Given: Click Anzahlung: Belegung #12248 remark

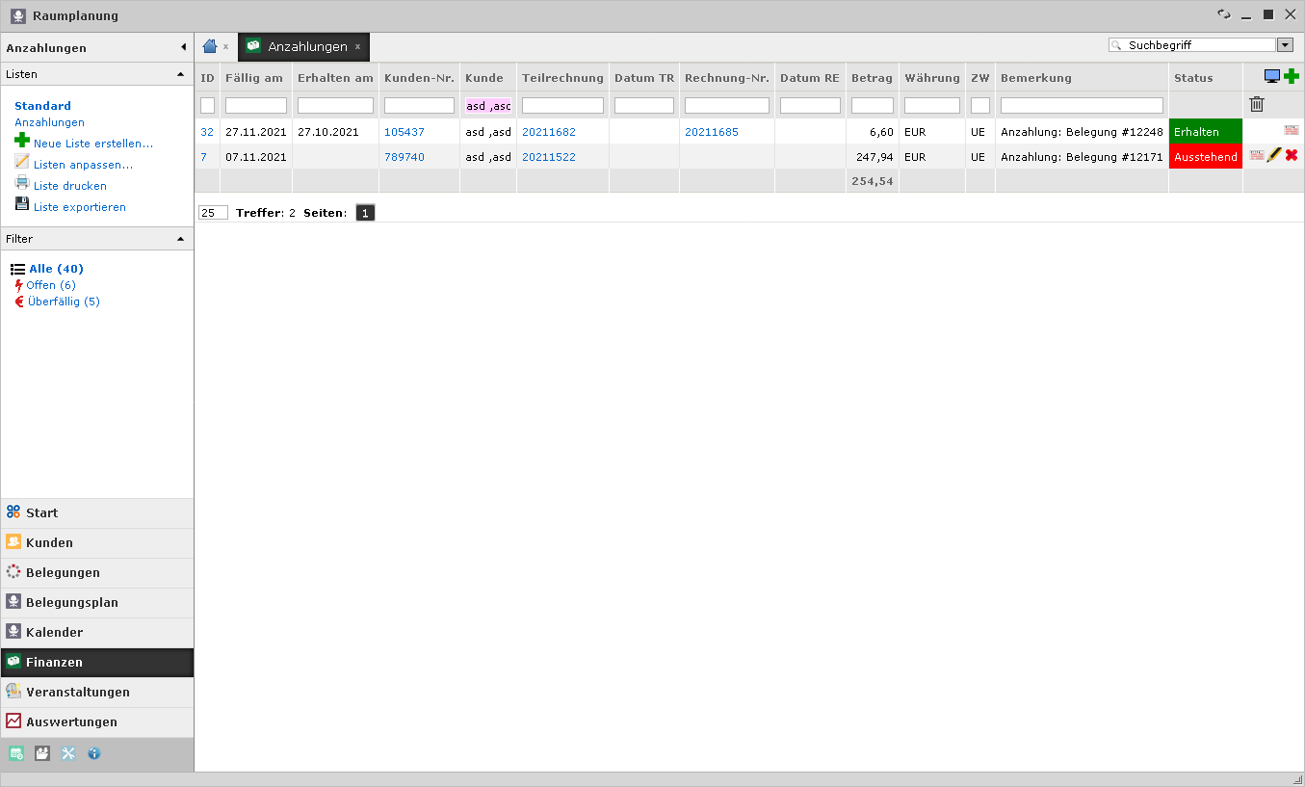Looking at the screenshot, I should coord(1082,132).
